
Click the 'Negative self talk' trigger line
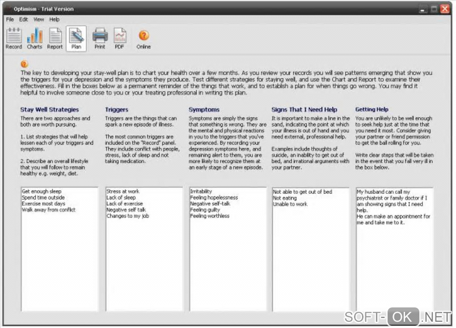126,210
